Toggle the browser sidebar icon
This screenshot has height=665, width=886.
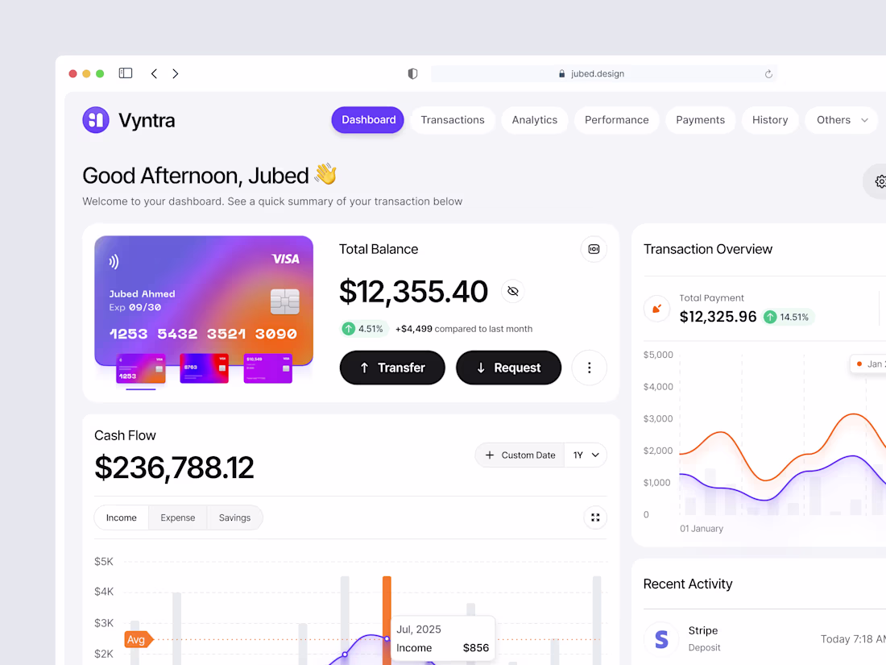126,73
